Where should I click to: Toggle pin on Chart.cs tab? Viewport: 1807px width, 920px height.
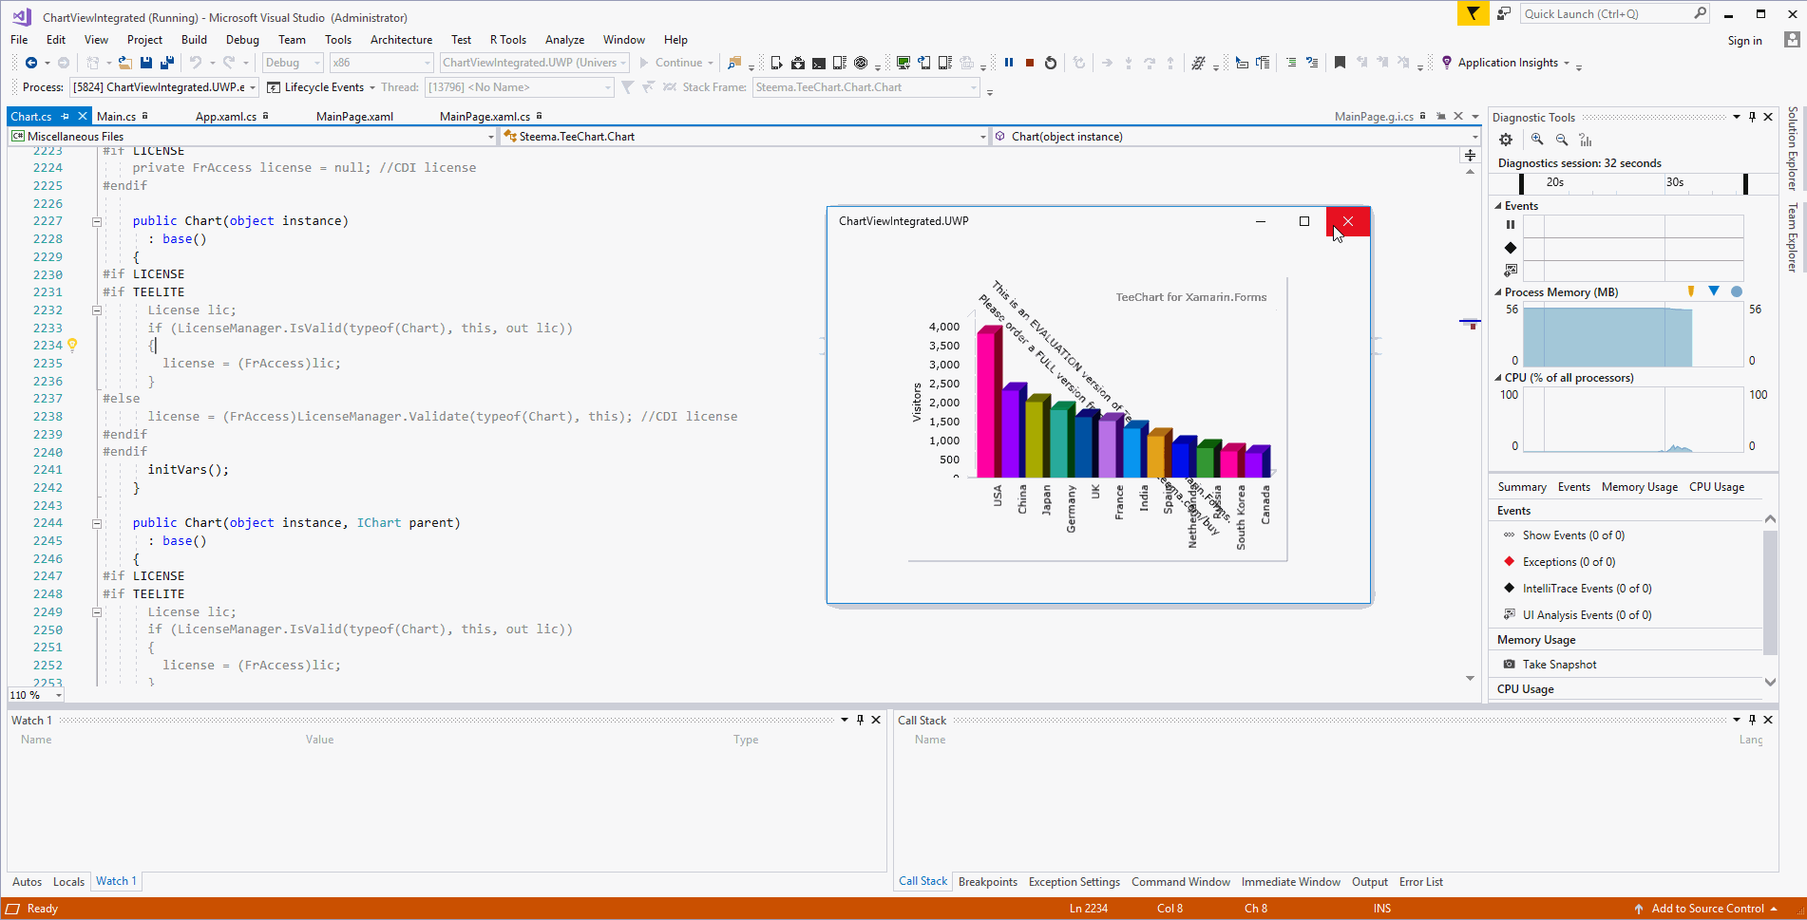point(65,116)
